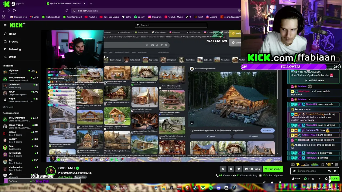The height and width of the screenshot is (192, 342).
Task: Open the Discord bookmark
Action: [x=211, y=17]
